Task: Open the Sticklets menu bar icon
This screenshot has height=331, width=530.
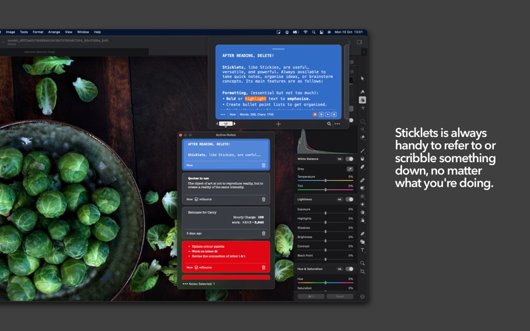Action: click(x=278, y=32)
